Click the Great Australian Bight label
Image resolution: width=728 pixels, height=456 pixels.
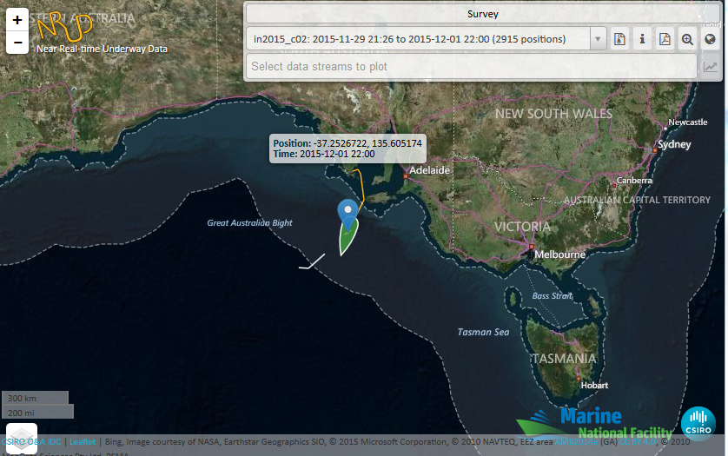coord(250,223)
